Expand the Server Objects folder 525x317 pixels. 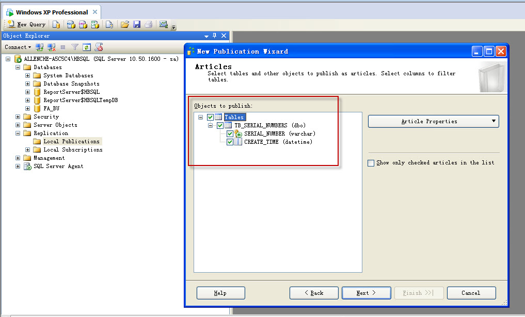click(18, 125)
